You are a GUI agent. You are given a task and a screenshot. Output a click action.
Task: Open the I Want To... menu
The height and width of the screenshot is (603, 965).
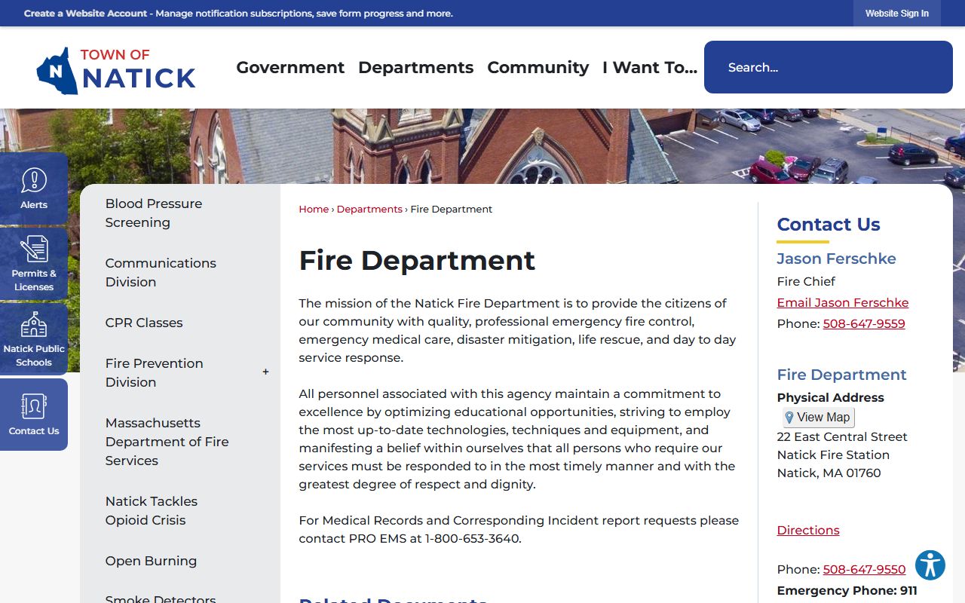coord(650,67)
